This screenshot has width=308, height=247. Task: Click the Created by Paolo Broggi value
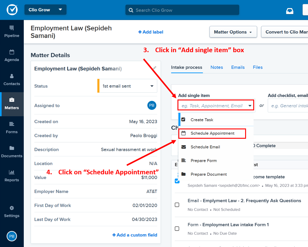click(x=143, y=135)
